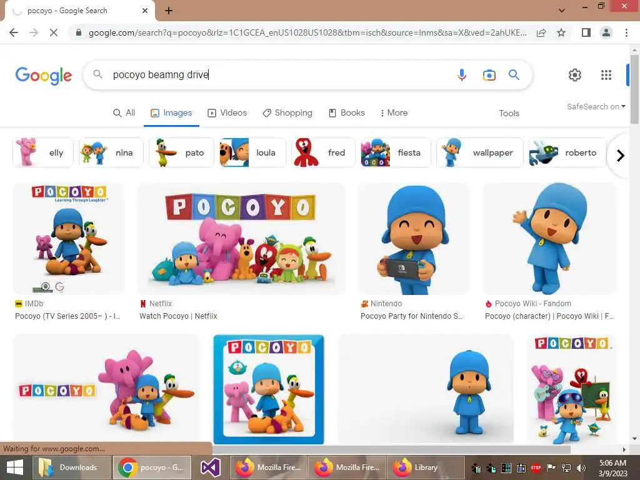
Task: Open a new browser tab with plus
Action: pos(169,11)
